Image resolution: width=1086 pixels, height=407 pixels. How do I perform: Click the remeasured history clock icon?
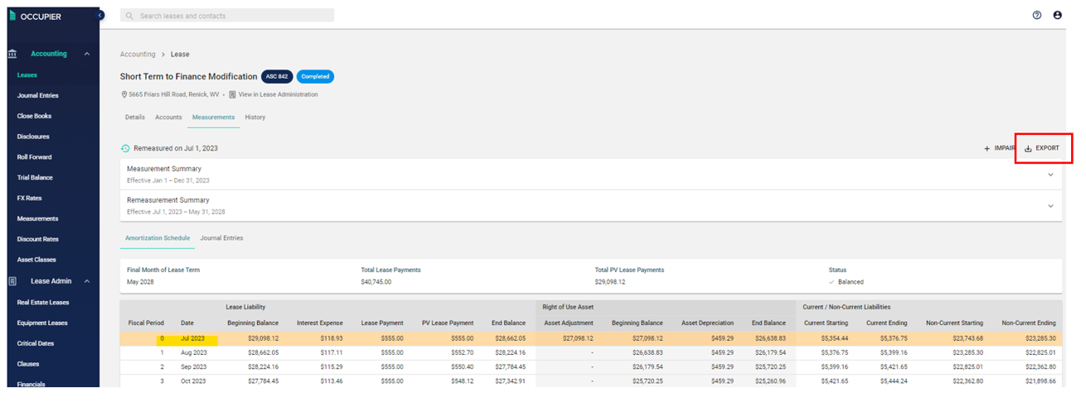coord(125,149)
